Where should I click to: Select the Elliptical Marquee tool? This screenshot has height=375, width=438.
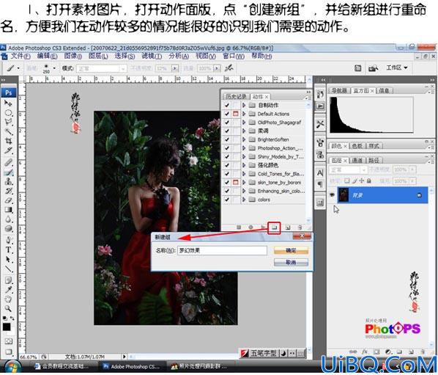(8, 113)
